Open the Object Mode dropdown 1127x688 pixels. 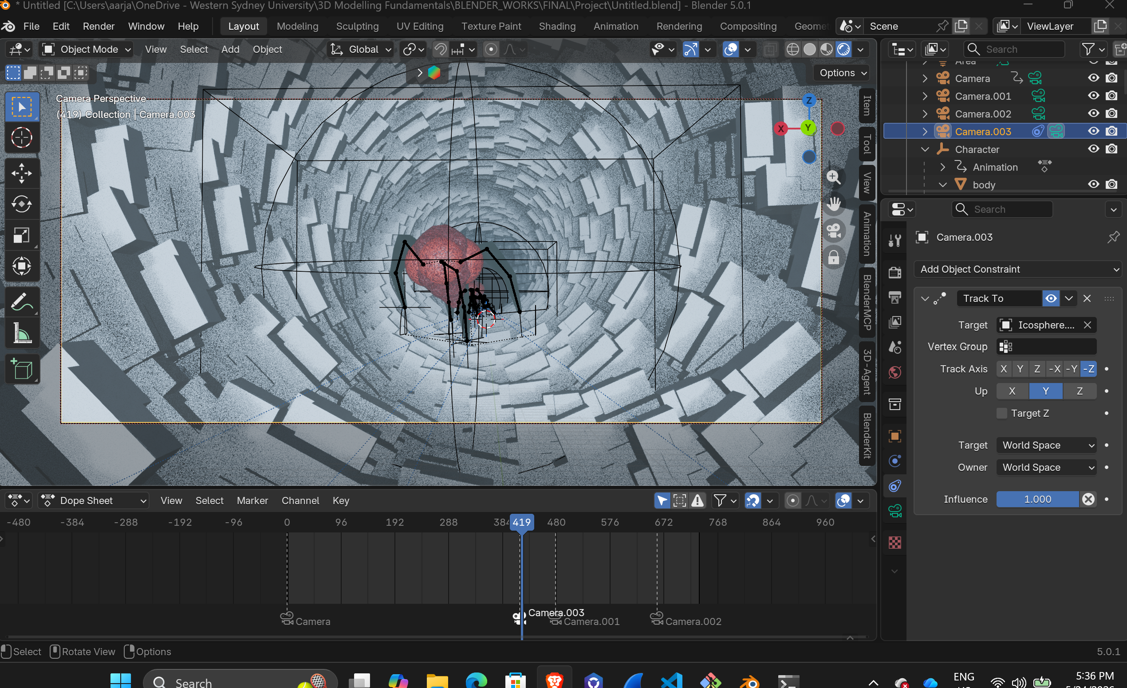pyautogui.click(x=87, y=49)
